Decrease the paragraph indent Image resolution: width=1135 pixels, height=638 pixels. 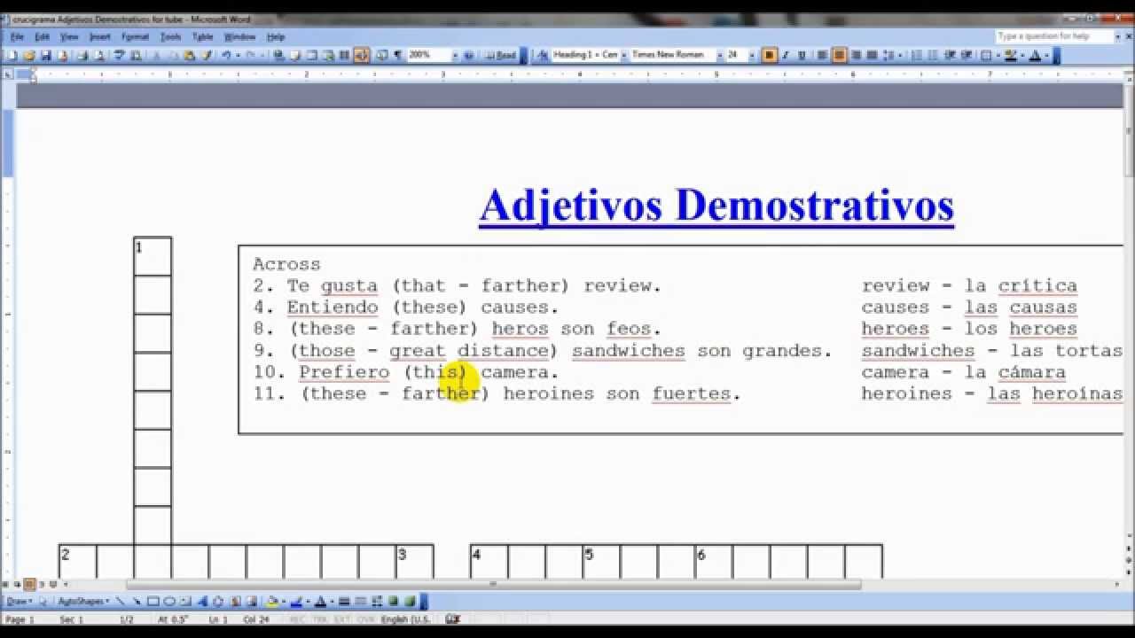pyautogui.click(x=951, y=55)
